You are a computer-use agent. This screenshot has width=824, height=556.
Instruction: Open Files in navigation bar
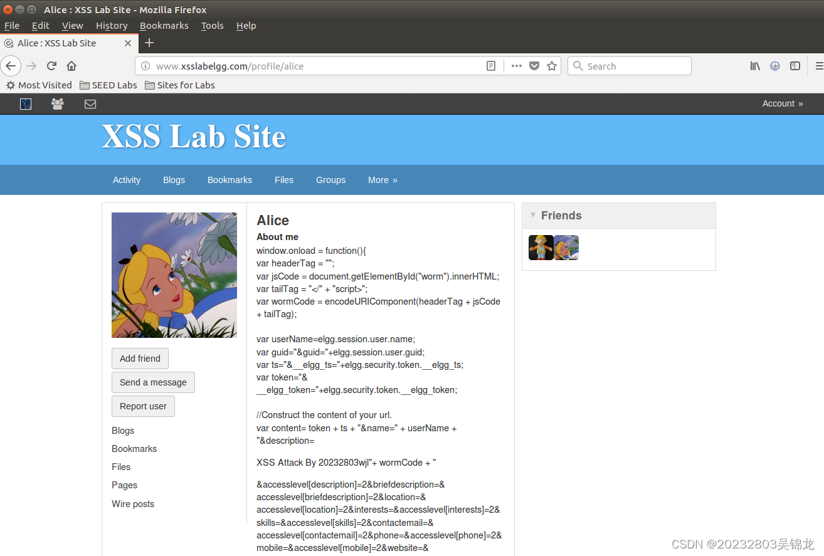[284, 180]
